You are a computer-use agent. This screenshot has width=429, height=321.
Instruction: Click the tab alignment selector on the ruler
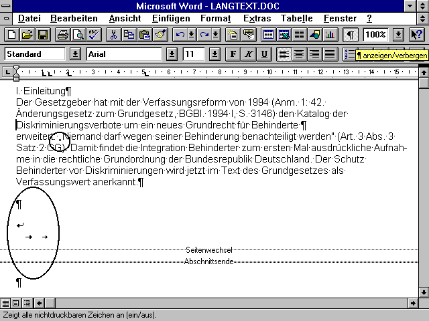pyautogui.click(x=7, y=72)
